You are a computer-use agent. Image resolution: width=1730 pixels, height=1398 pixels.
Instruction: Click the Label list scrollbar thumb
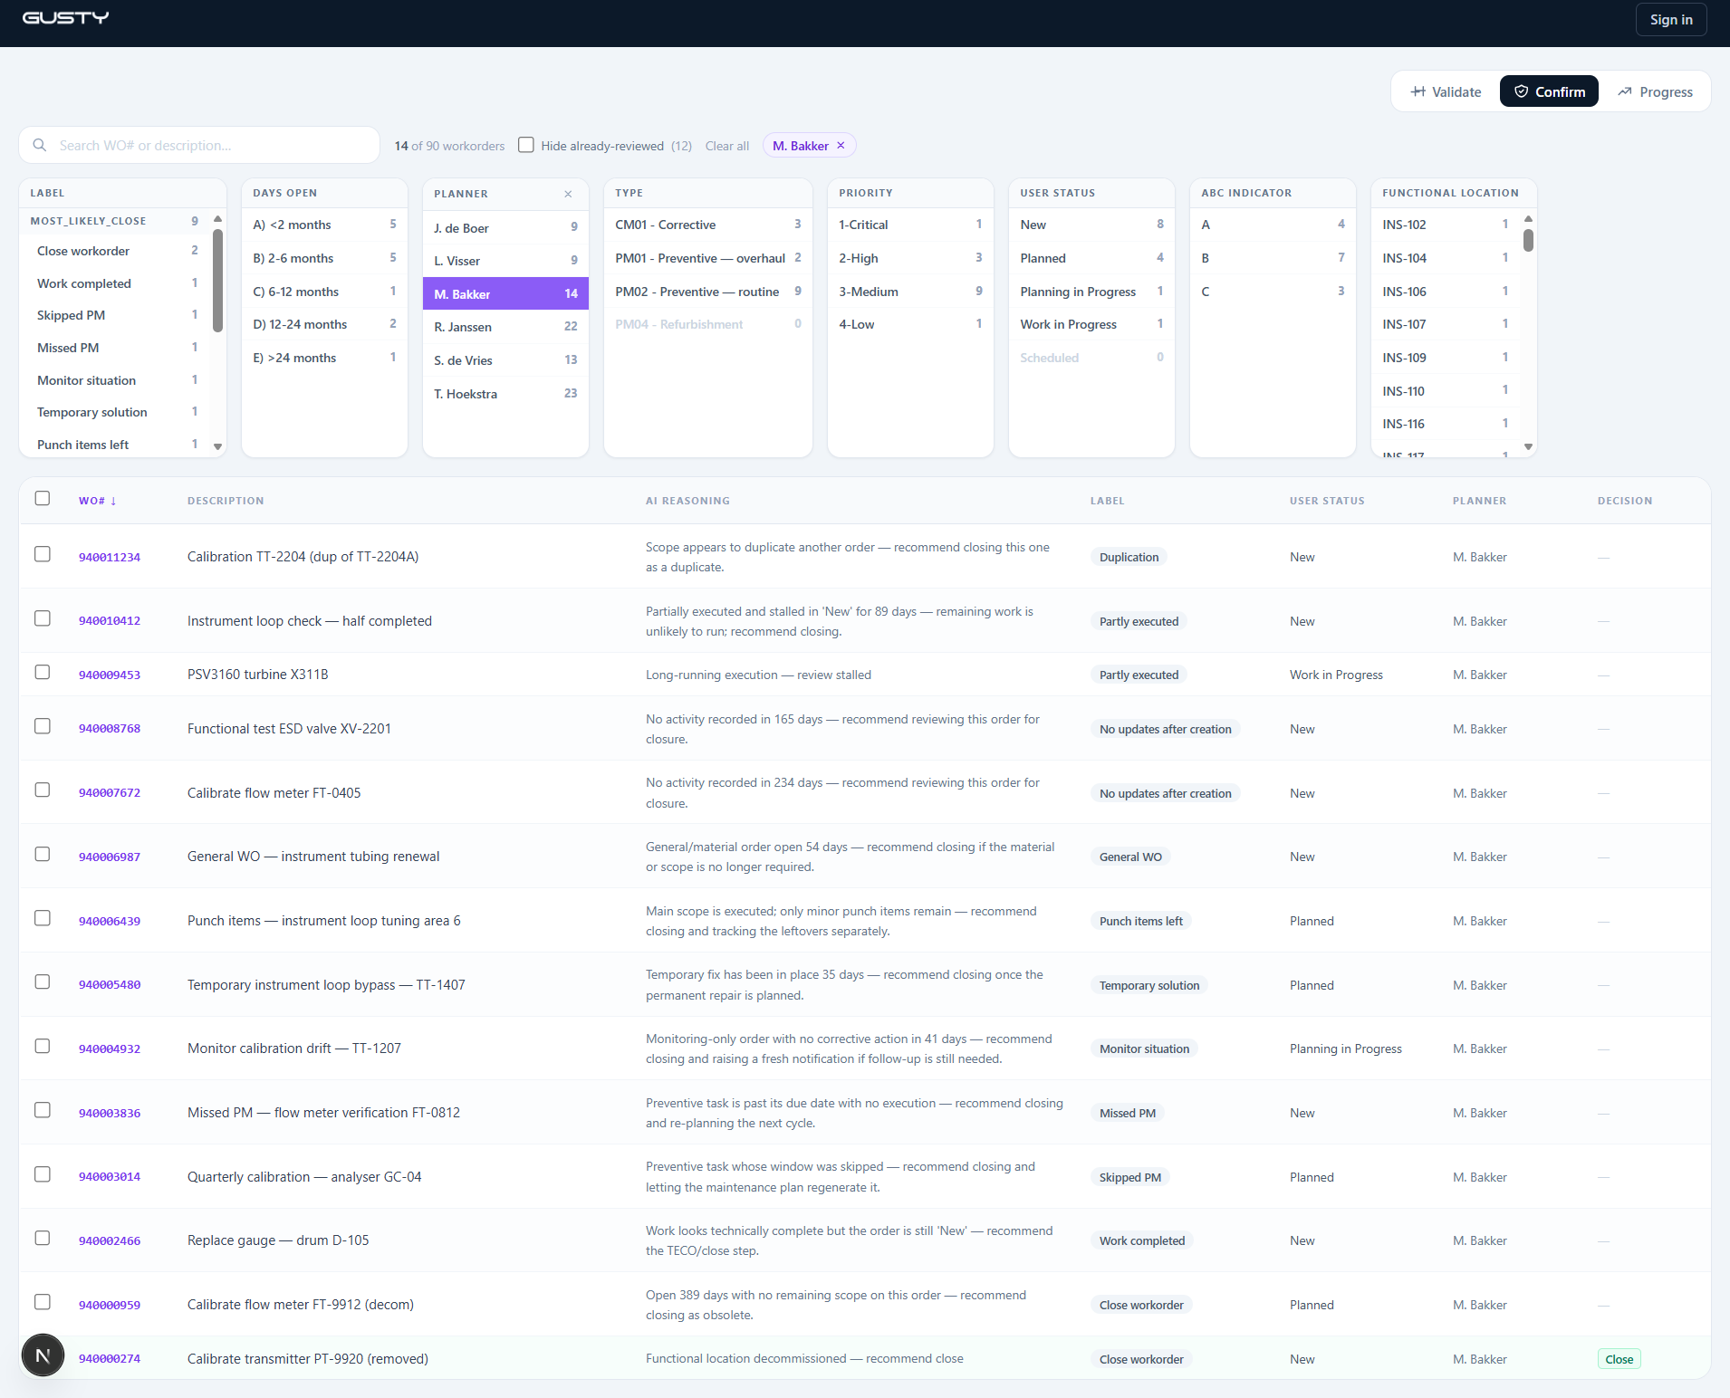pos(217,281)
